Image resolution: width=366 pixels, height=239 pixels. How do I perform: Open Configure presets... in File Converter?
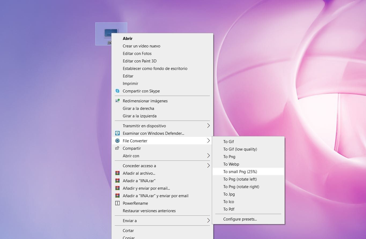coord(240,219)
